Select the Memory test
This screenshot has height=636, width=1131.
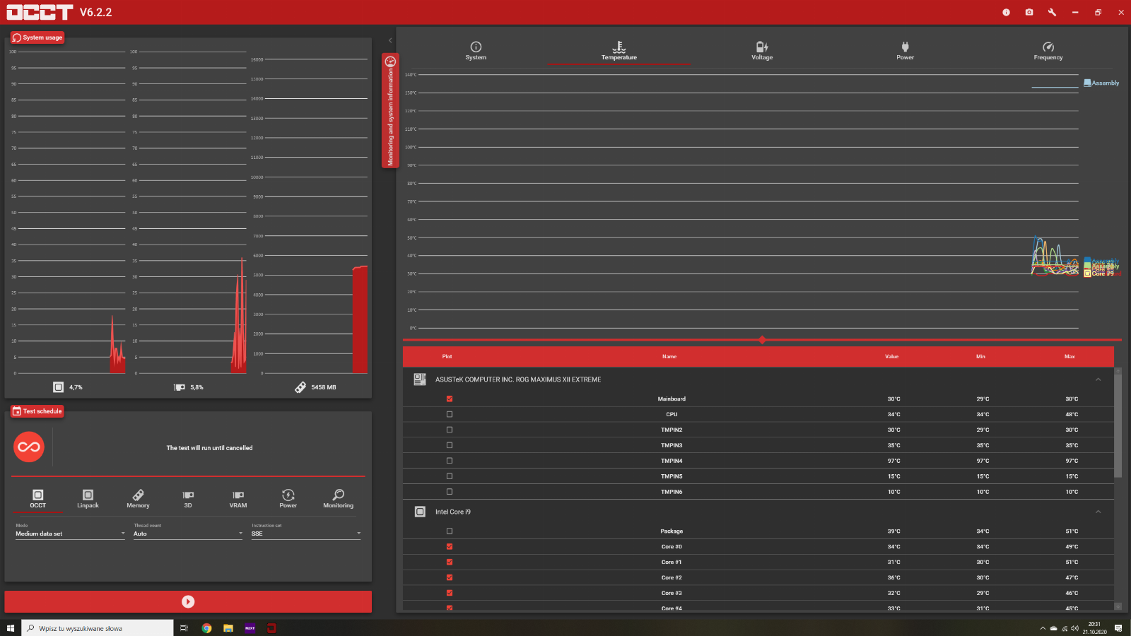click(x=138, y=499)
